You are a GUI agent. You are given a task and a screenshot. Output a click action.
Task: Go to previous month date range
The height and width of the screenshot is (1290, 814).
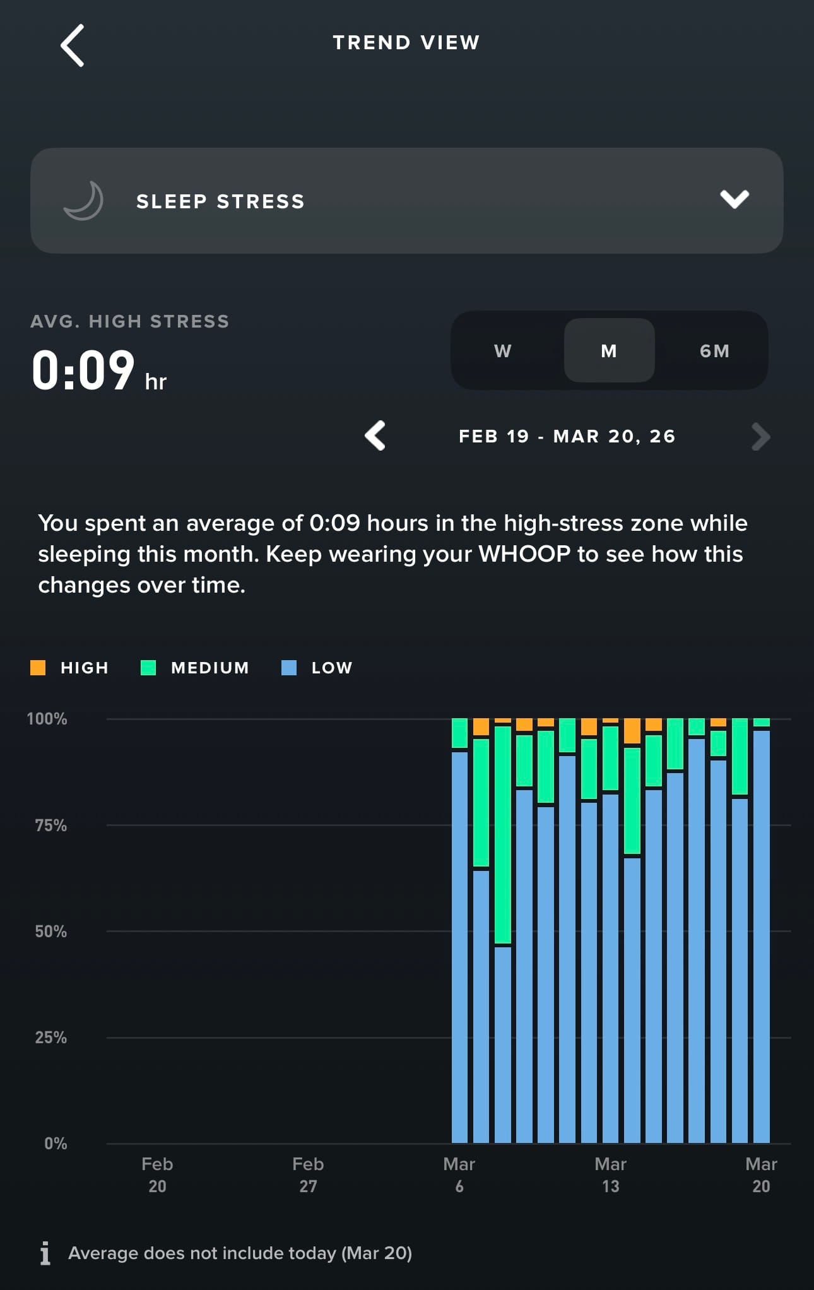click(375, 436)
